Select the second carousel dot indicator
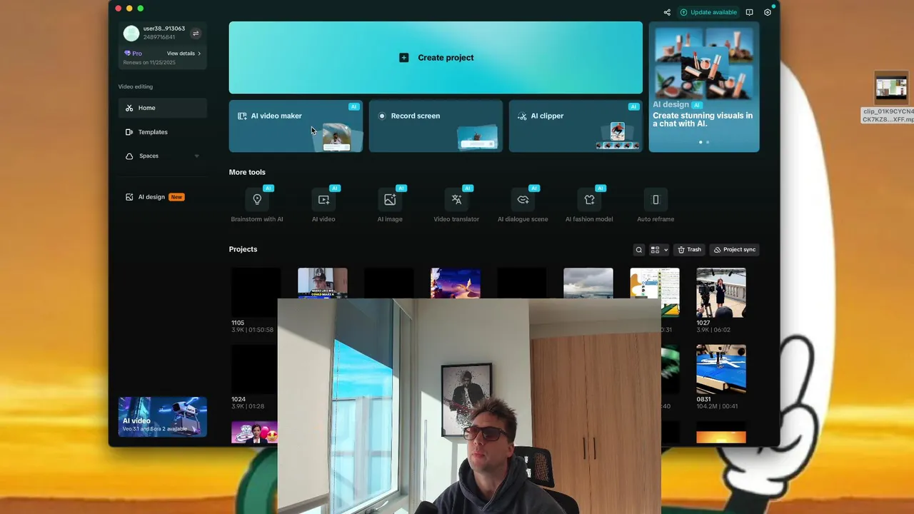Viewport: 914px width, 514px height. (x=708, y=142)
